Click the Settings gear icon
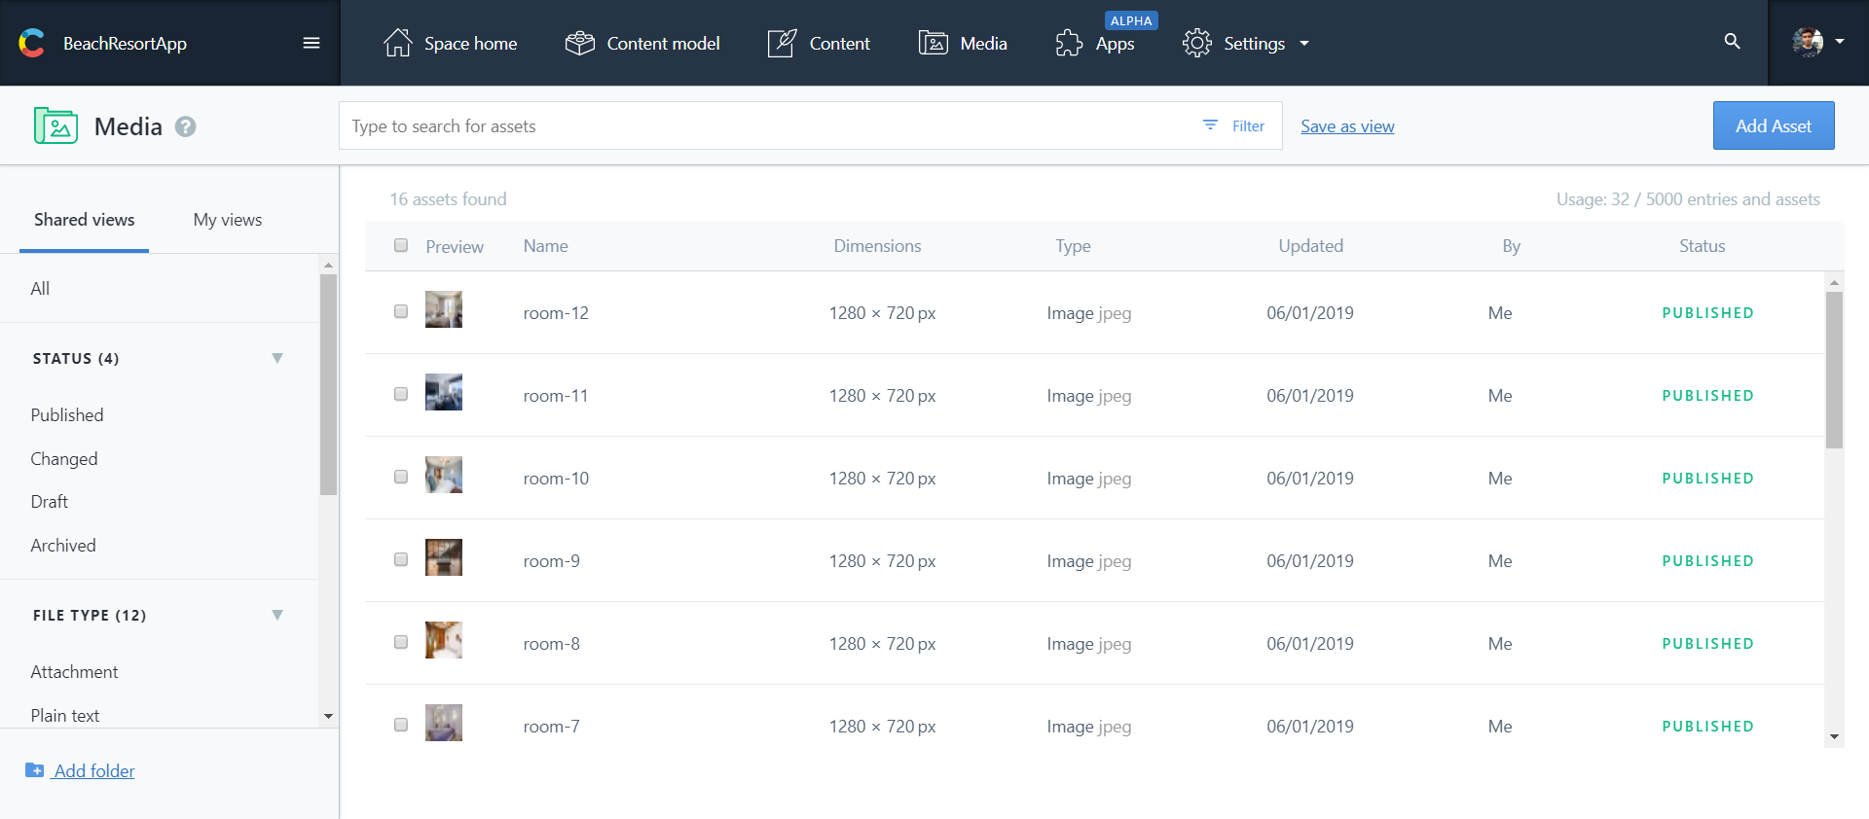The image size is (1869, 819). [x=1196, y=43]
